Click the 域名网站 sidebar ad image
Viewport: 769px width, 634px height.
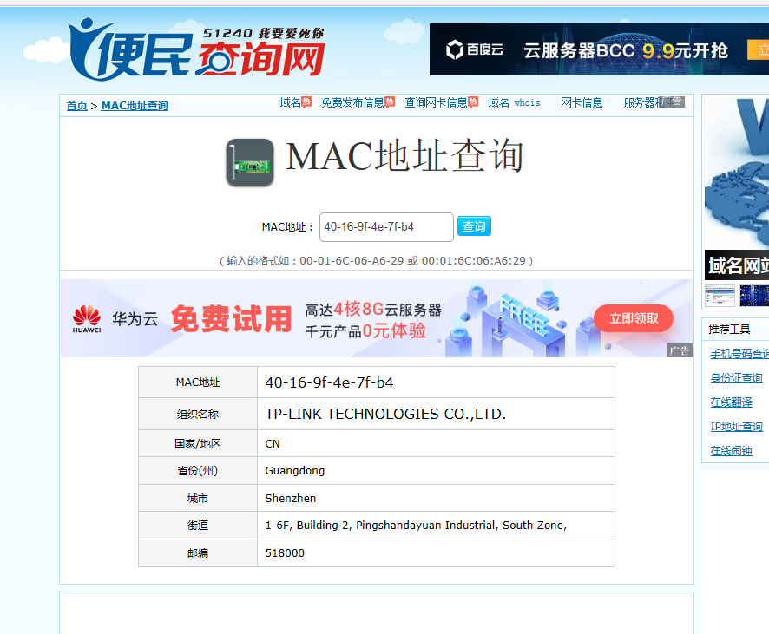(737, 188)
